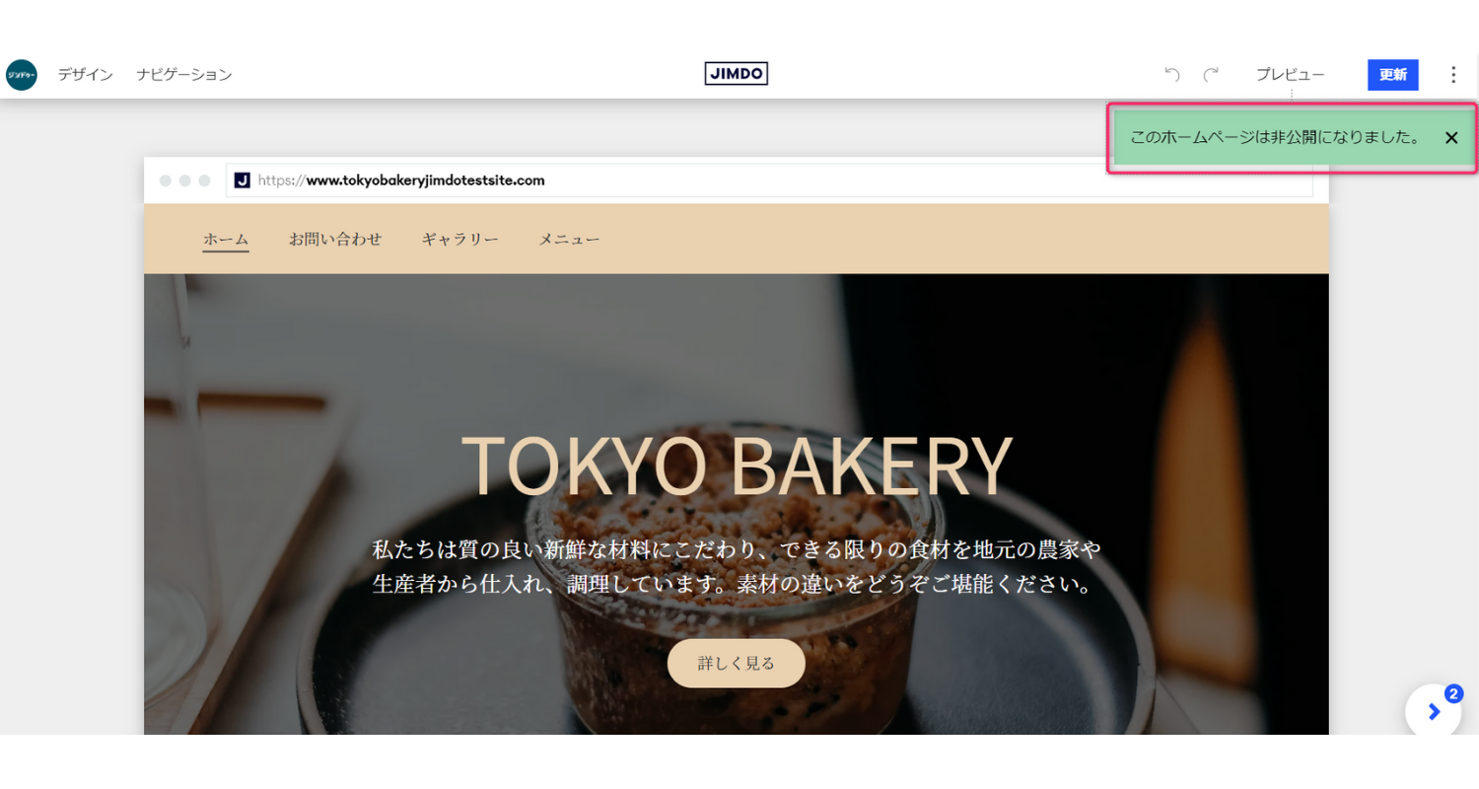
Task: Expand the floating arrow button with badge
Action: 1434,711
